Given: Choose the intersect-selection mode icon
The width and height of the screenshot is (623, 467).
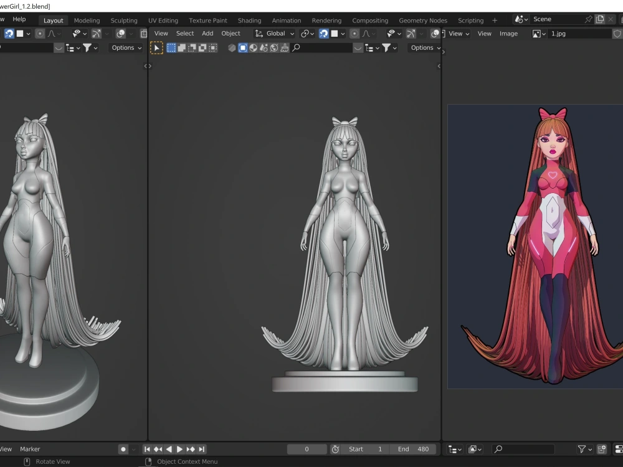Looking at the screenshot, I should [x=213, y=48].
